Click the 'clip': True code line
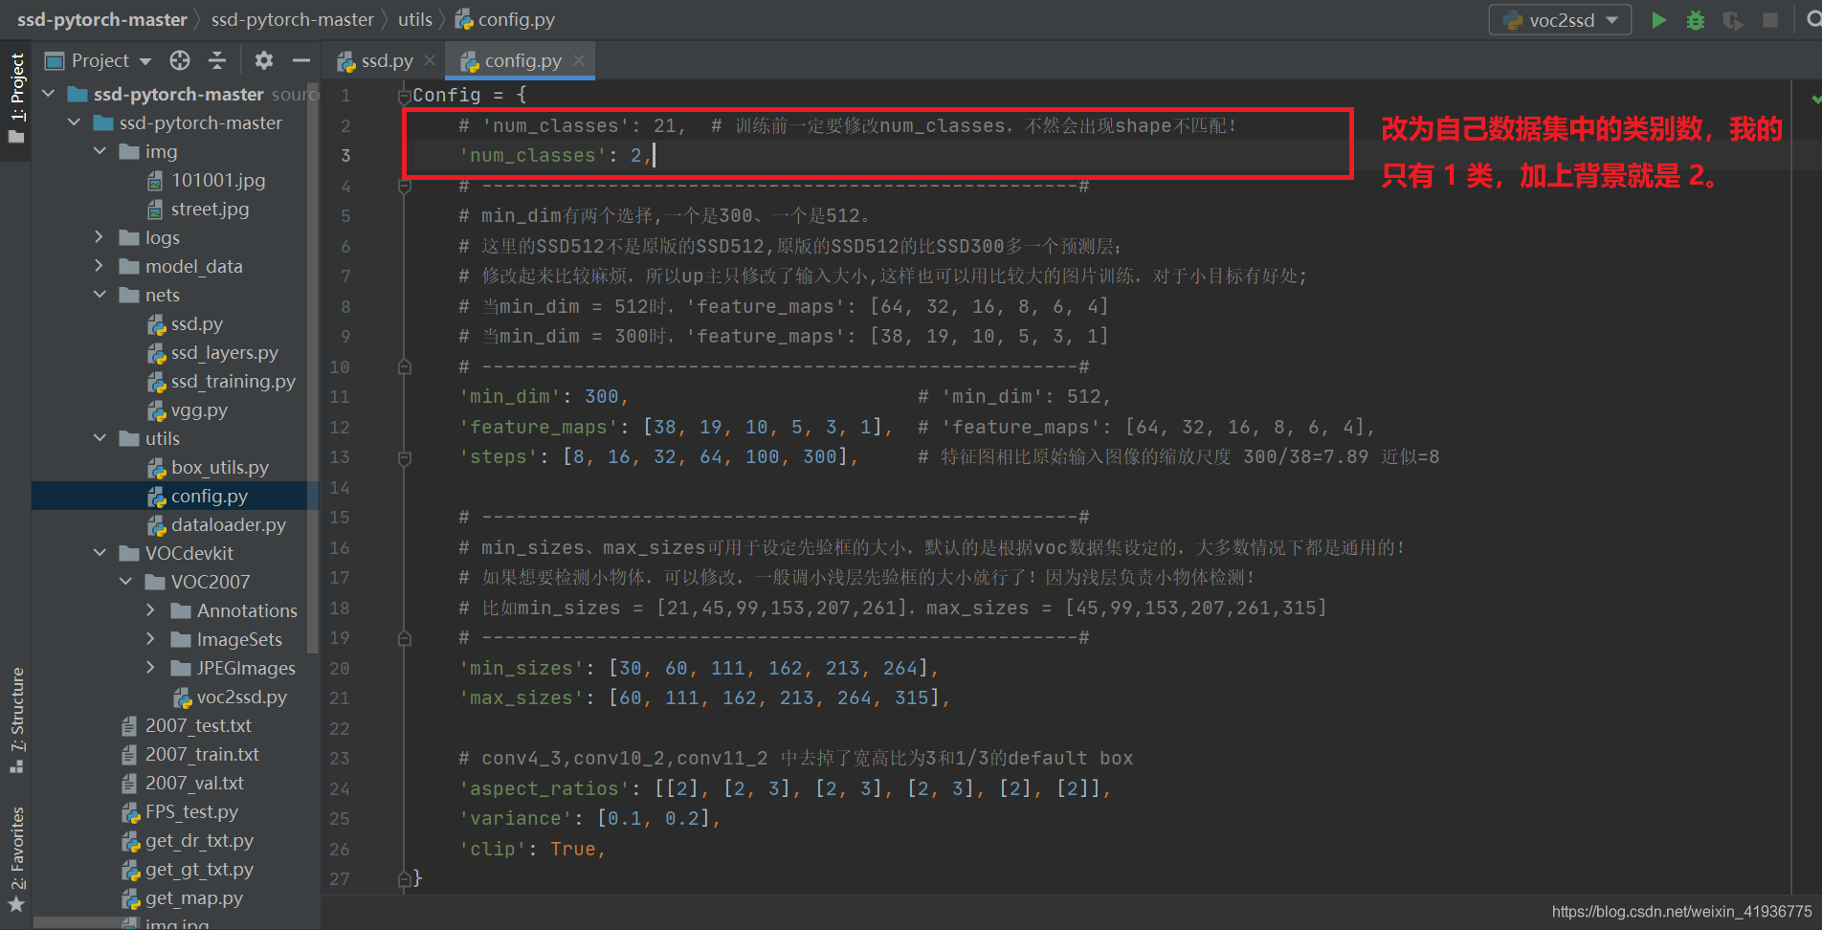This screenshot has height=930, width=1822. (x=532, y=850)
